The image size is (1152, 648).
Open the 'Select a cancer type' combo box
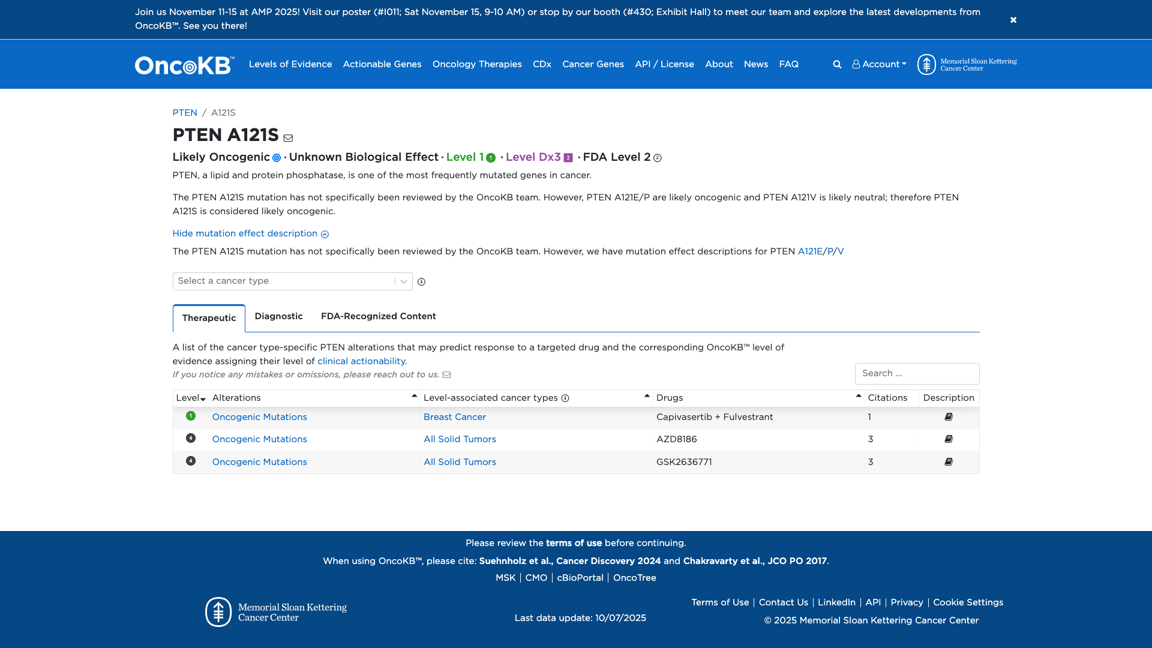click(292, 281)
